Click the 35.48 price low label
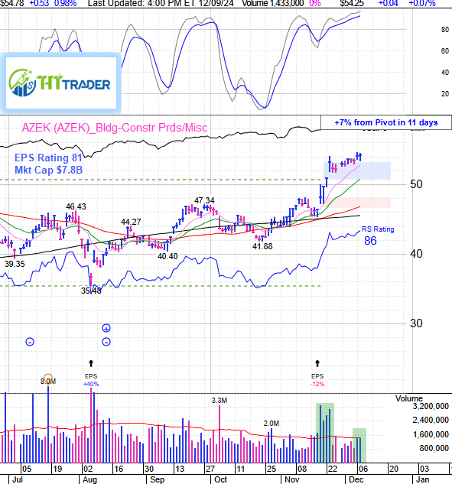Viewport: 452px width, 484px height. pos(91,291)
